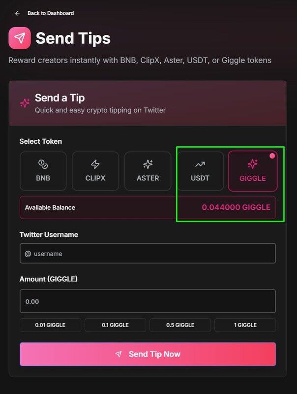The width and height of the screenshot is (297, 394).
Task: Click the sparkle icon on ASTER token
Action: coord(148,164)
